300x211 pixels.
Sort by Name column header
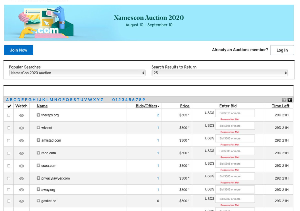tap(42, 106)
